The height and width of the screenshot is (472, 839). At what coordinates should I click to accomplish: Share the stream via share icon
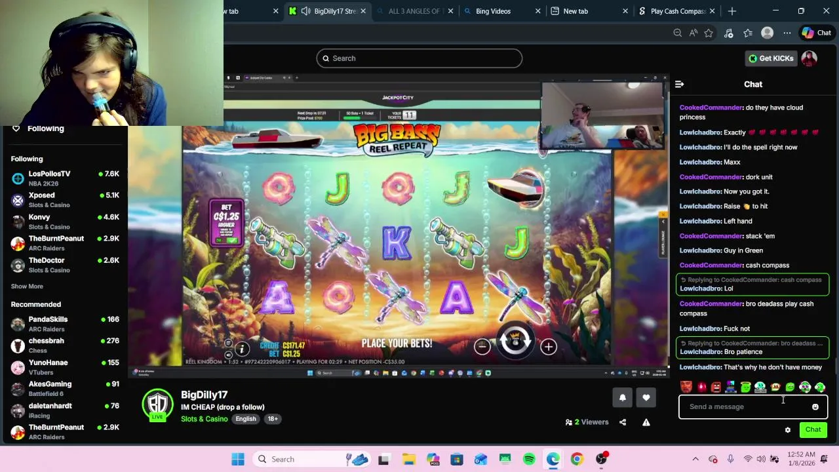click(623, 422)
